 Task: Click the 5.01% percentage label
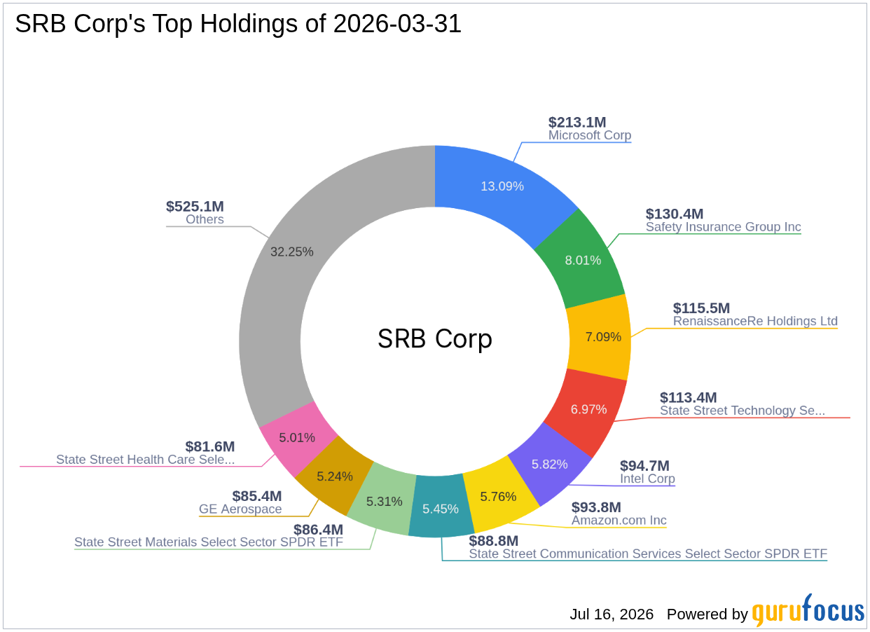pos(297,438)
